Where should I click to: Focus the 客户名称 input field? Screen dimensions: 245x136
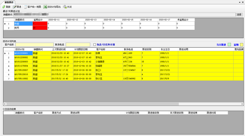34,45
